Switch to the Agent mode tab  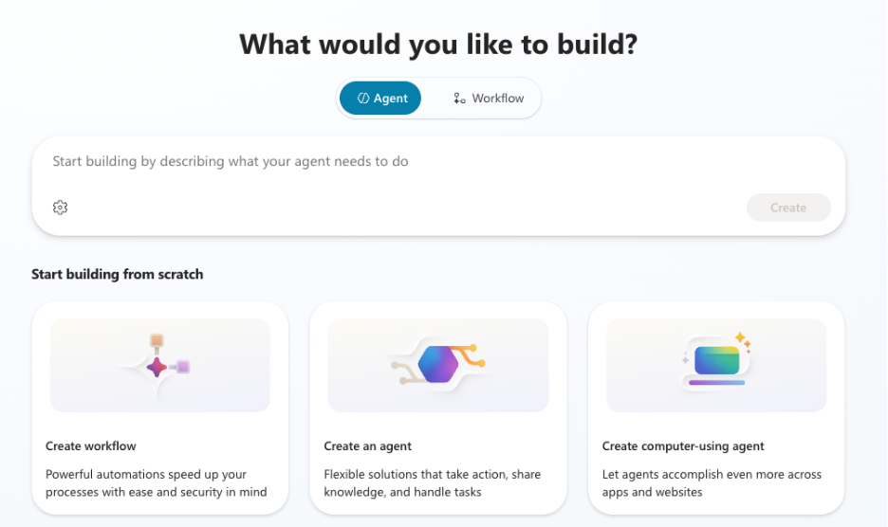click(x=380, y=99)
